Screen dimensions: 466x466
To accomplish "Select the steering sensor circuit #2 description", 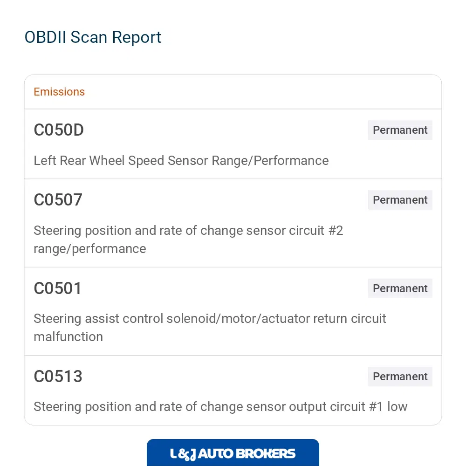I will tap(188, 240).
